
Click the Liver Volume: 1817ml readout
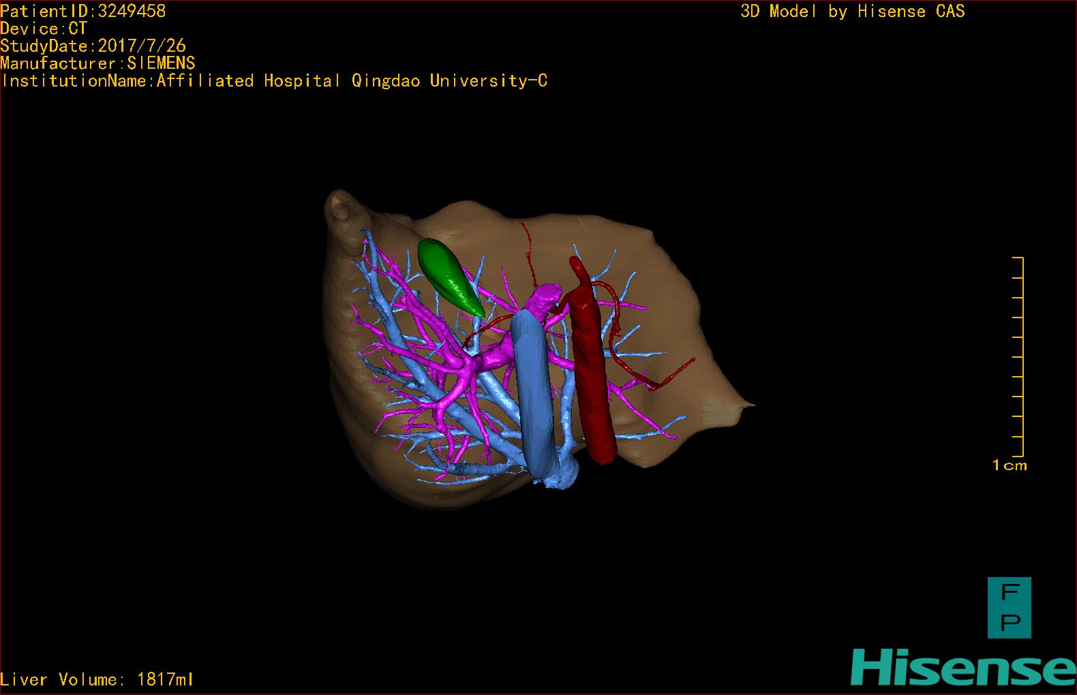[x=97, y=679]
